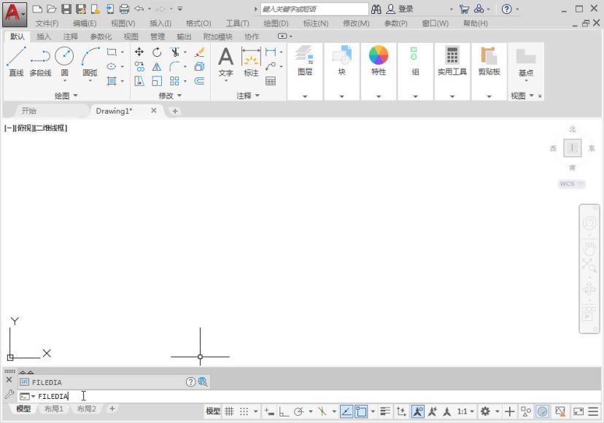The image size is (604, 423).
Task: Toggle ortho mode in status bar
Action: [x=284, y=411]
